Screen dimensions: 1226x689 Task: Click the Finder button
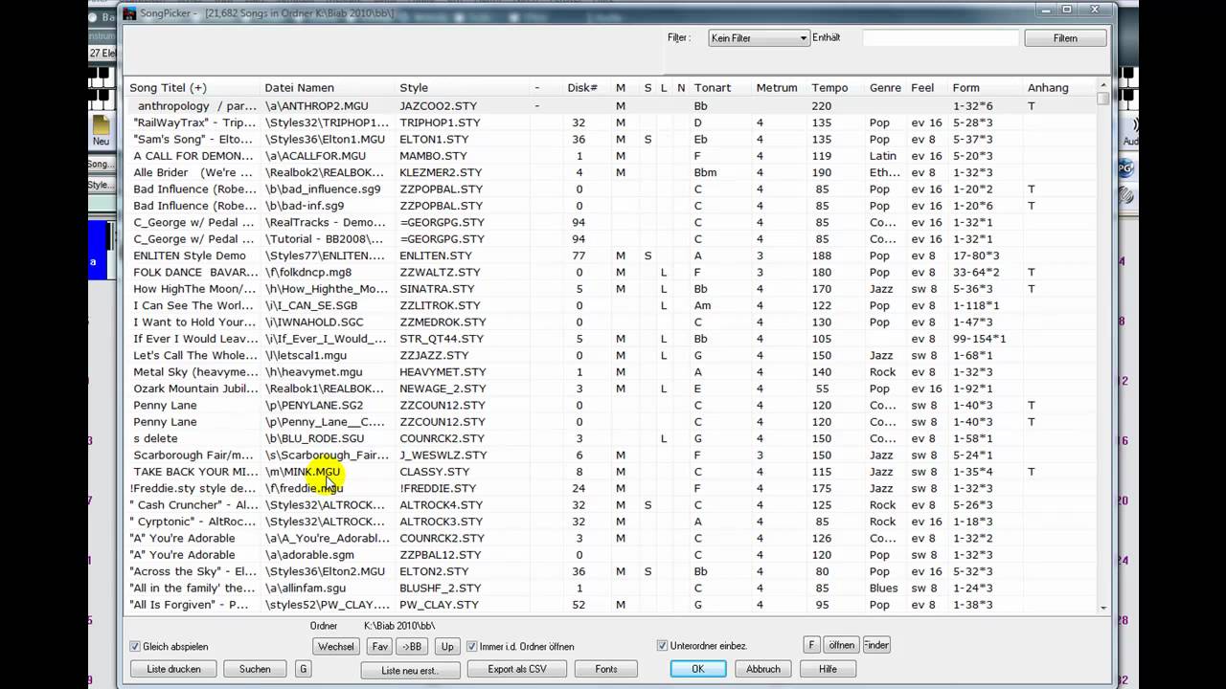[x=876, y=645]
